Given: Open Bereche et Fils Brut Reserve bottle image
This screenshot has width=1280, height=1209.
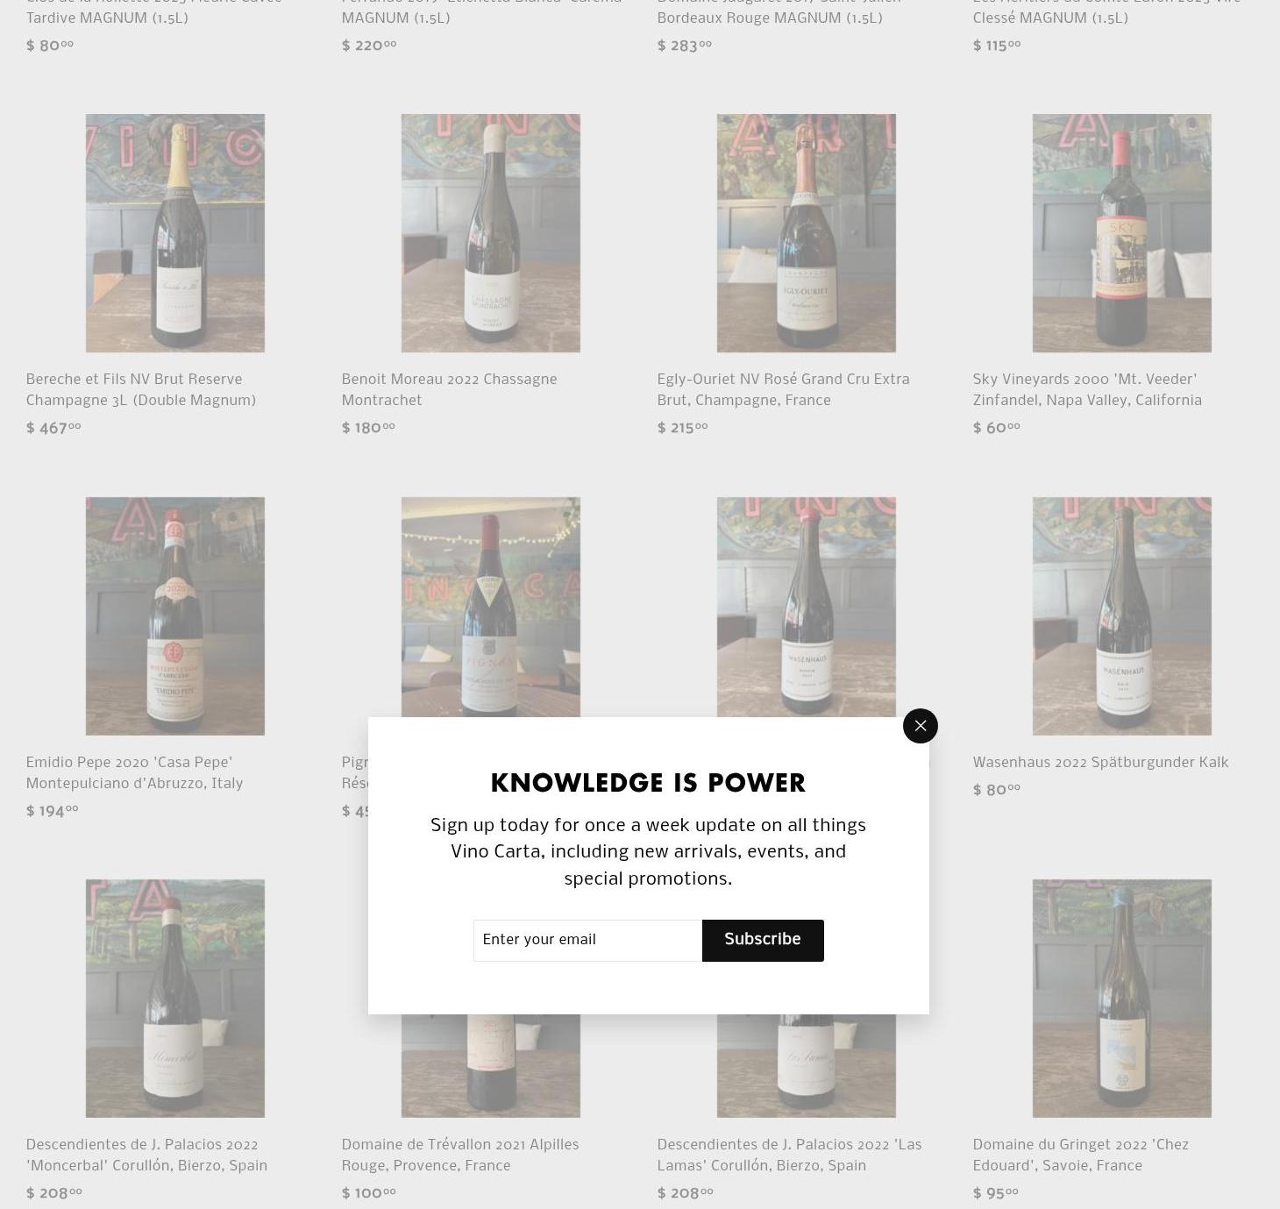Looking at the screenshot, I should (x=175, y=233).
